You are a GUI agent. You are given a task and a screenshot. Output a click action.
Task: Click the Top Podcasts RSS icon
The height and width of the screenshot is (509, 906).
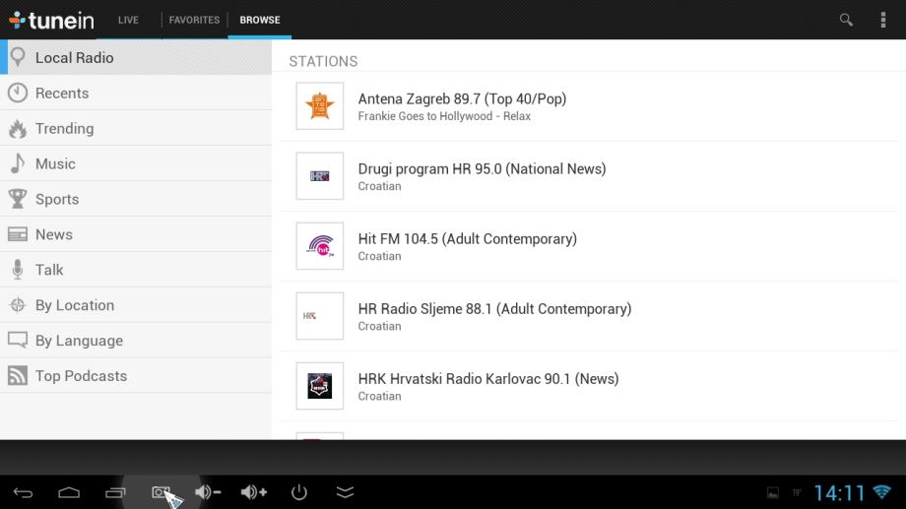pyautogui.click(x=18, y=375)
